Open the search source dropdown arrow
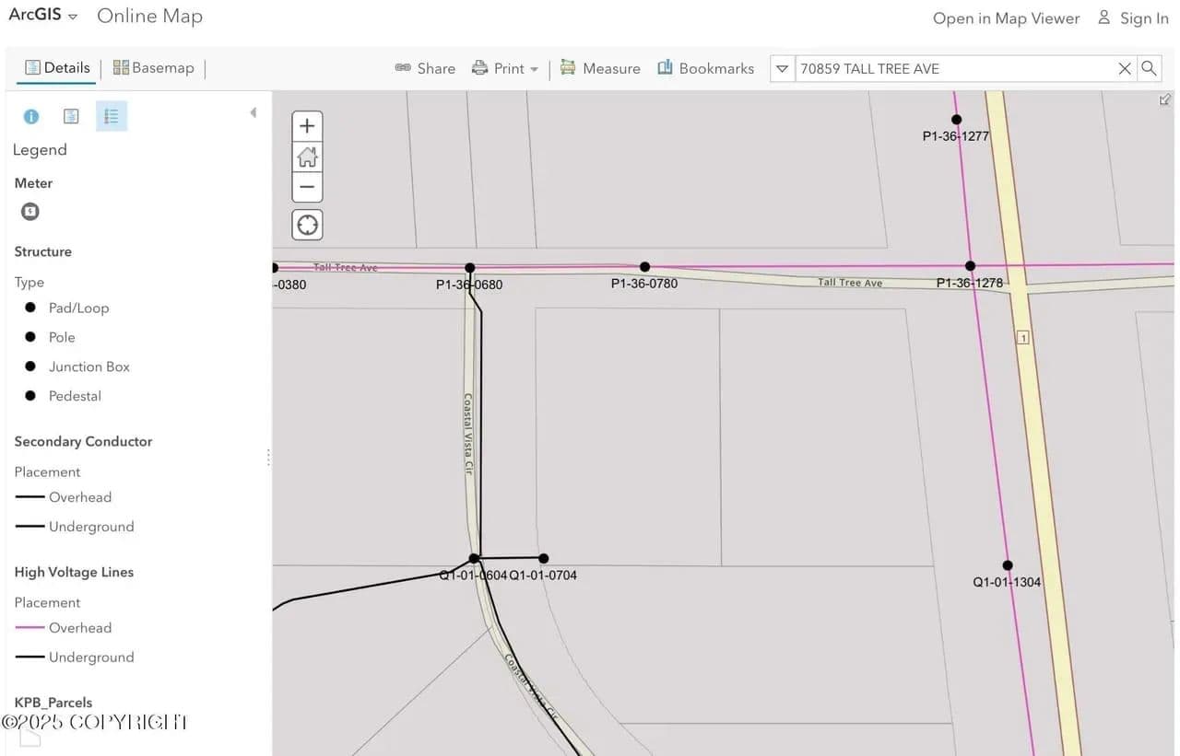 (x=783, y=68)
